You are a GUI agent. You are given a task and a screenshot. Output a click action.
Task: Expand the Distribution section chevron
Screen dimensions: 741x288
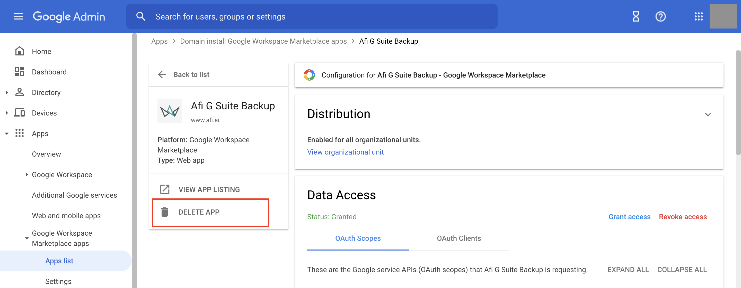(708, 114)
